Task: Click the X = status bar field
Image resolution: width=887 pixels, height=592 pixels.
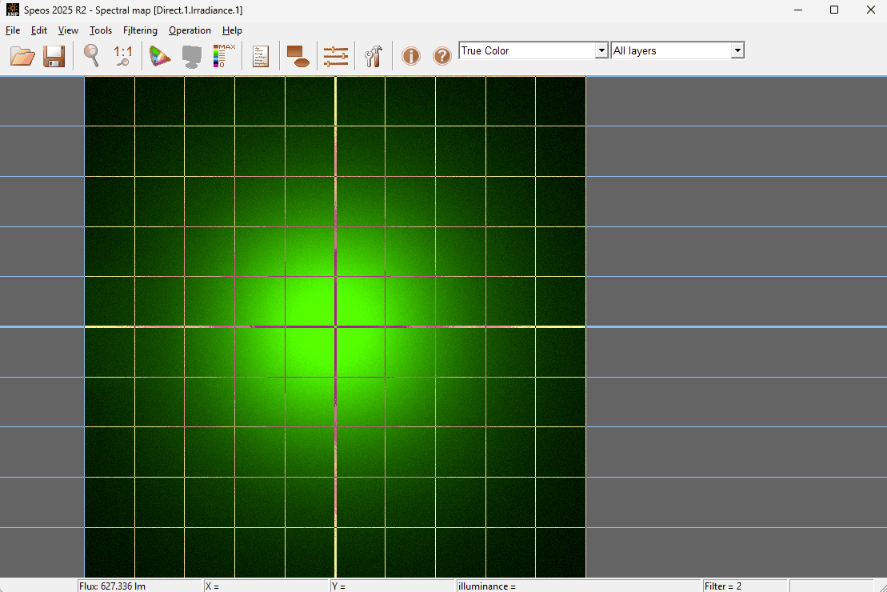Action: [266, 586]
